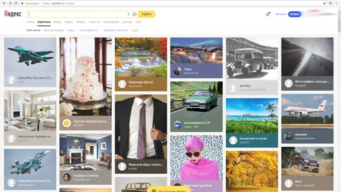This screenshot has width=341, height=192.
Task: Open the Bahamas beach image
Action: pos(252,115)
